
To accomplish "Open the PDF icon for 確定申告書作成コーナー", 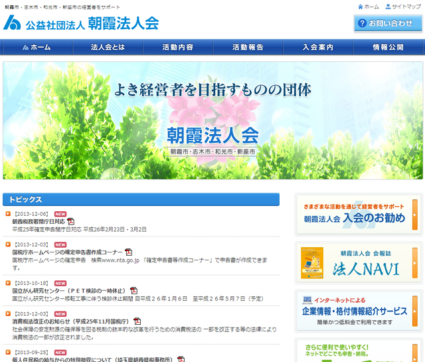I will [x=129, y=252].
